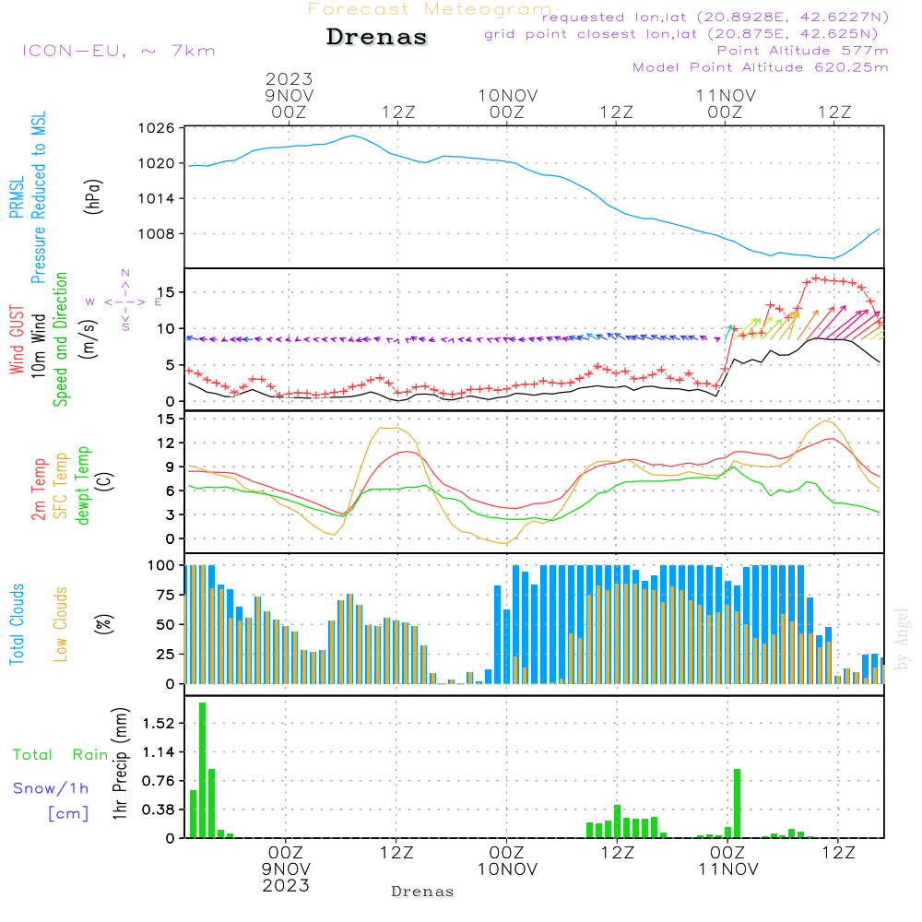This screenshot has width=922, height=922.
Task: Click the bottom '00Z 9NOV 2023' axis label
Action: click(x=286, y=869)
